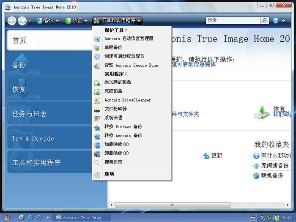
Task: Click the 转换 Acronis 备份 icon
Action: click(97, 136)
